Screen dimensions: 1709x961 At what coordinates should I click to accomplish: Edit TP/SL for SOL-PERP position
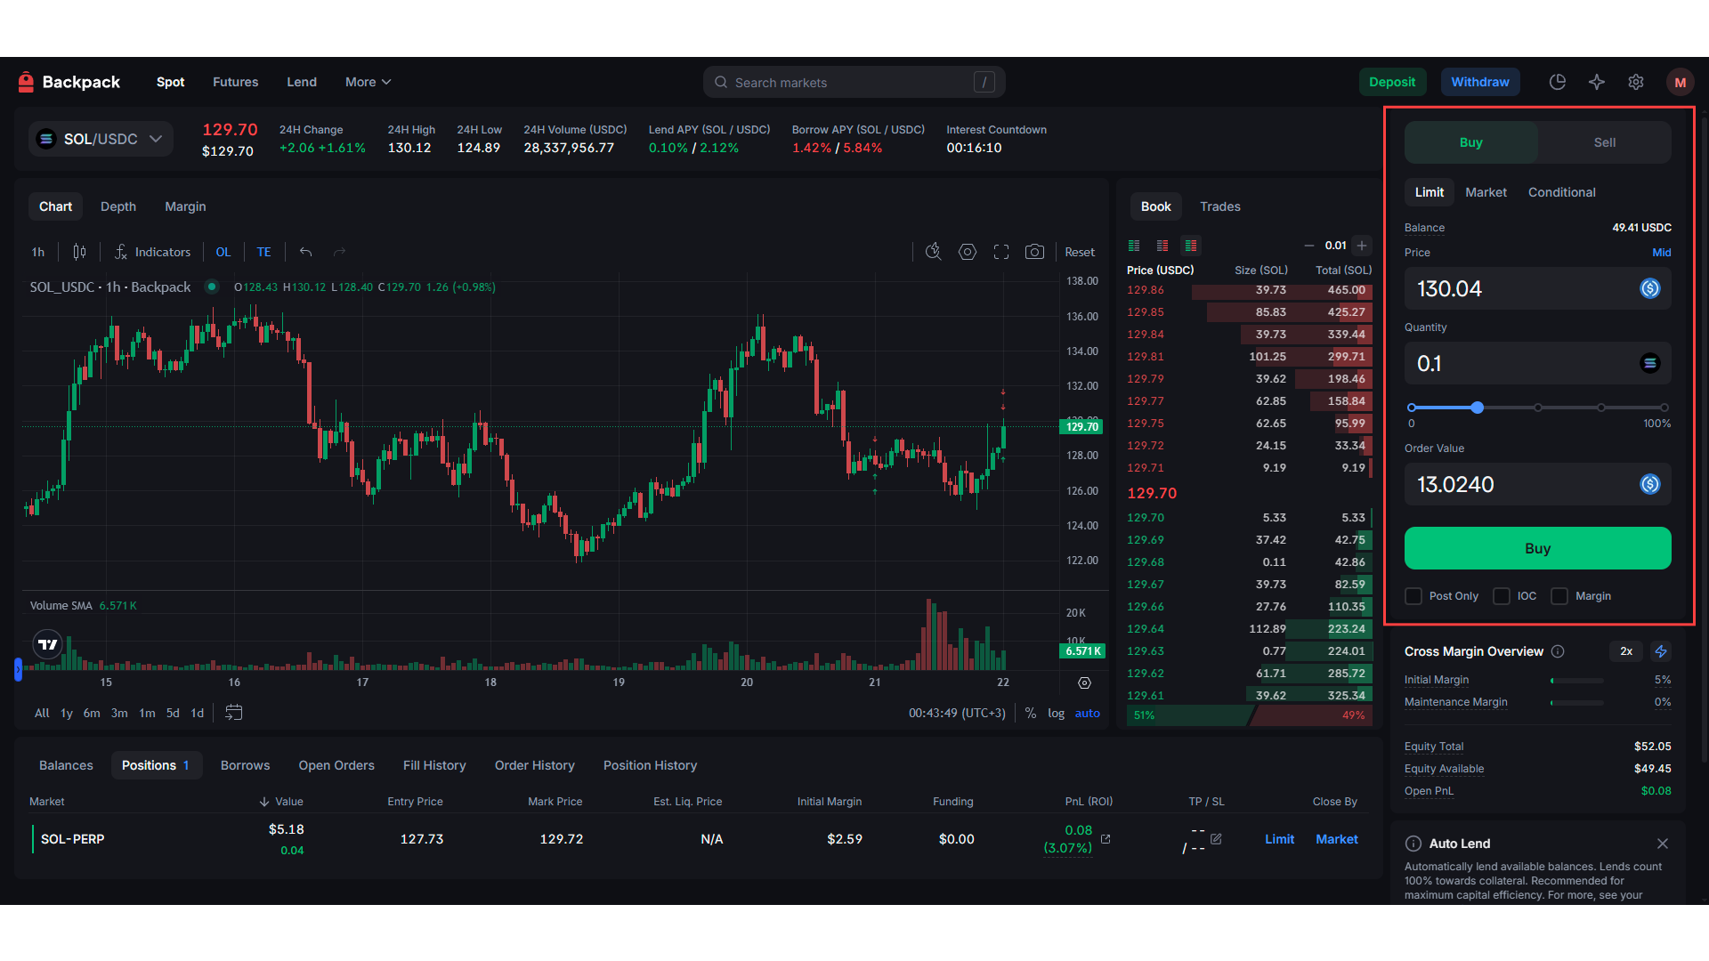click(x=1216, y=839)
